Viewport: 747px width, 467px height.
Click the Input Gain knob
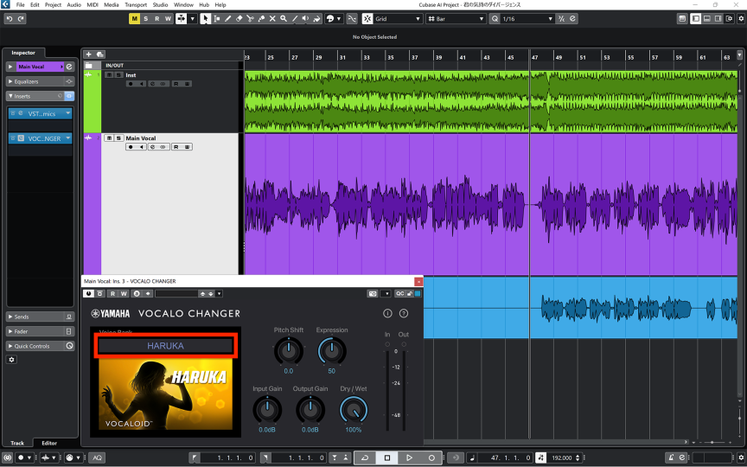click(x=267, y=410)
